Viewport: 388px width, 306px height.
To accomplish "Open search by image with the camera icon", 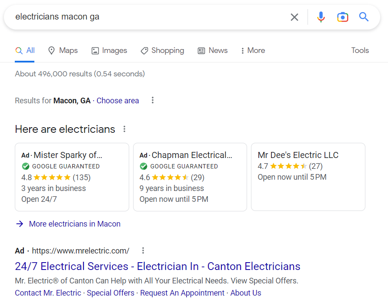I will coord(342,17).
